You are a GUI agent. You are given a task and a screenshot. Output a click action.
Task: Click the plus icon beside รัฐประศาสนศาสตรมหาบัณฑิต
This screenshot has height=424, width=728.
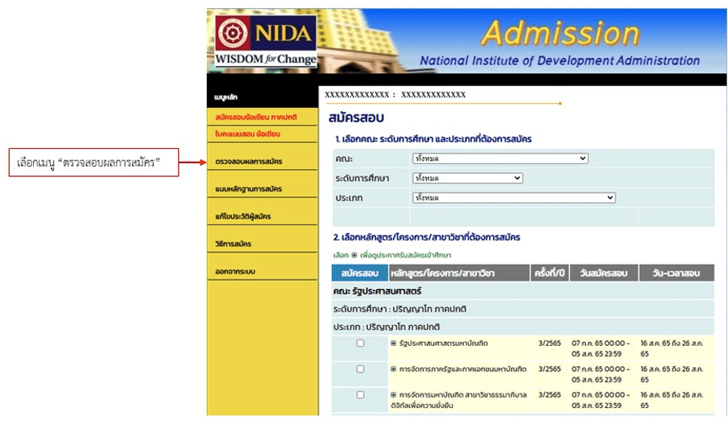click(394, 344)
